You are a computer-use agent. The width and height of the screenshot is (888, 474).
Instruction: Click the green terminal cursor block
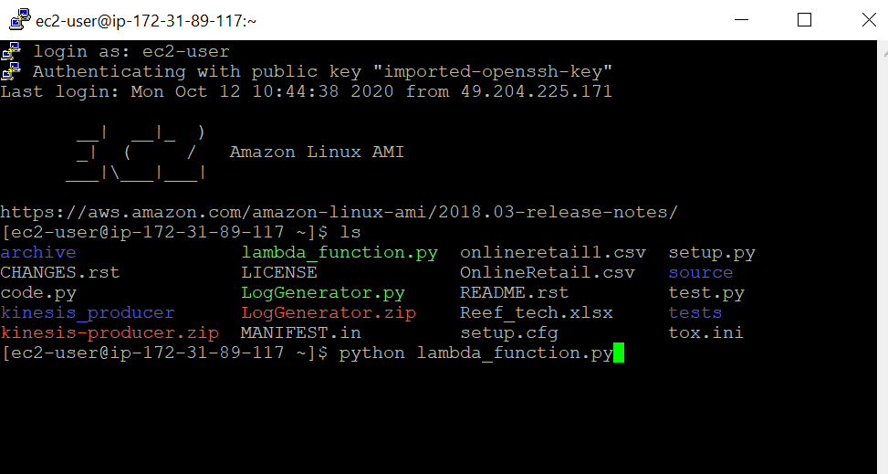(619, 353)
